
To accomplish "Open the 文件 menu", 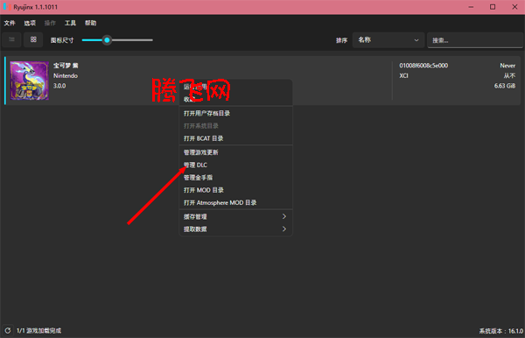I will click(x=10, y=23).
